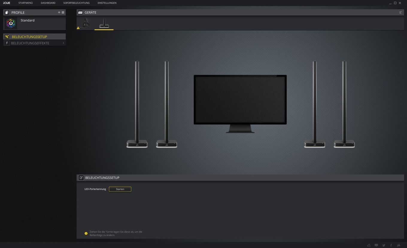Click the monitor in the preview
The image size is (407, 248).
(240, 104)
